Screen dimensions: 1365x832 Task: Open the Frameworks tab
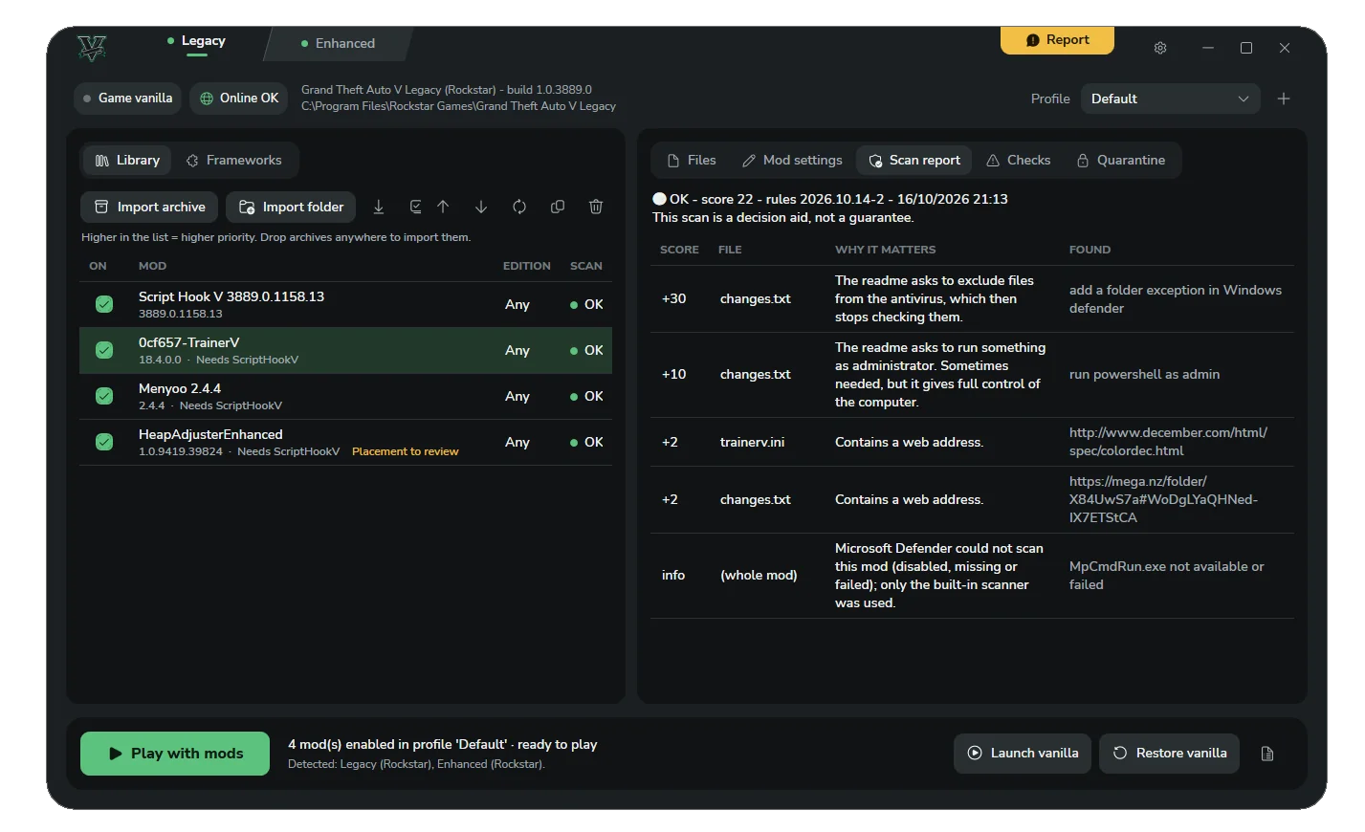point(234,161)
